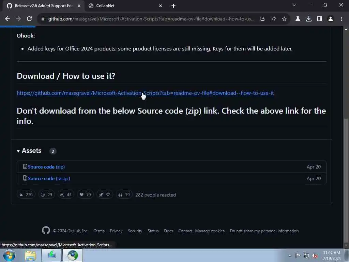
Task: Open the Contact footer link
Action: [x=185, y=231]
